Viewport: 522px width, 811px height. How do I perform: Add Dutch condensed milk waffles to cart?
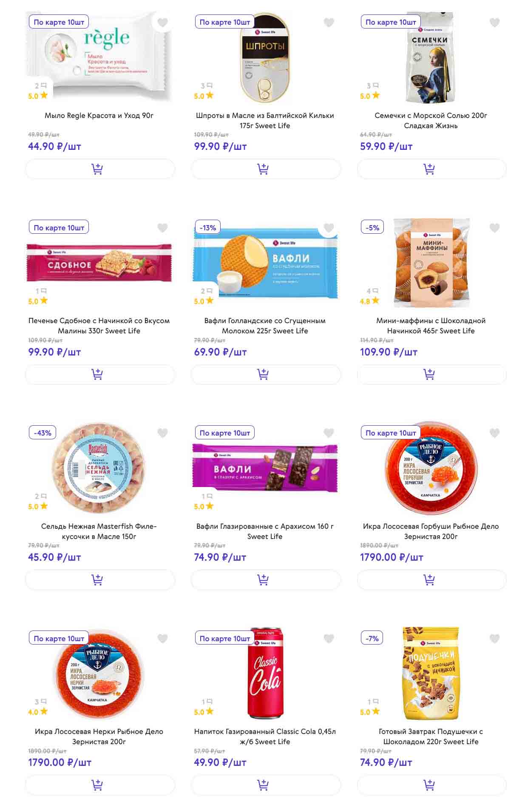click(x=266, y=374)
